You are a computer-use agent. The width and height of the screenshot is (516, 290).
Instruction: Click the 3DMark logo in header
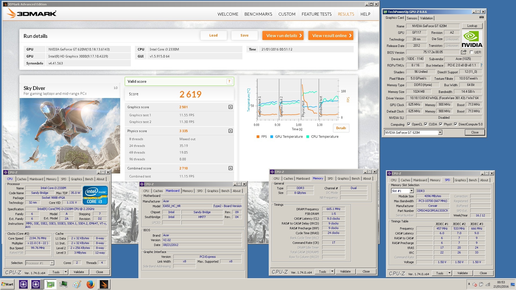tap(32, 13)
